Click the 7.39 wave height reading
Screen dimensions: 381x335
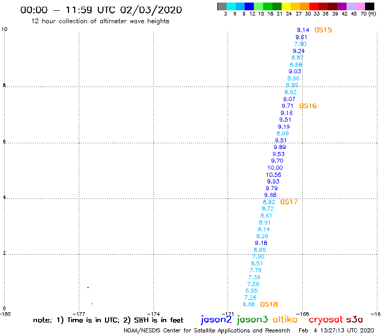[254, 277]
